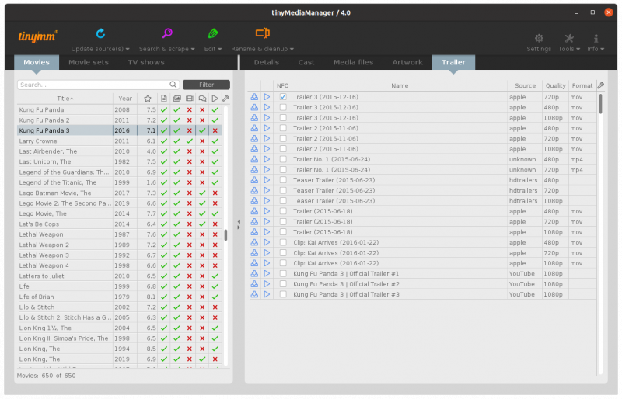
Task: Check NFO for Trailer No. 1 720p
Action: (283, 169)
